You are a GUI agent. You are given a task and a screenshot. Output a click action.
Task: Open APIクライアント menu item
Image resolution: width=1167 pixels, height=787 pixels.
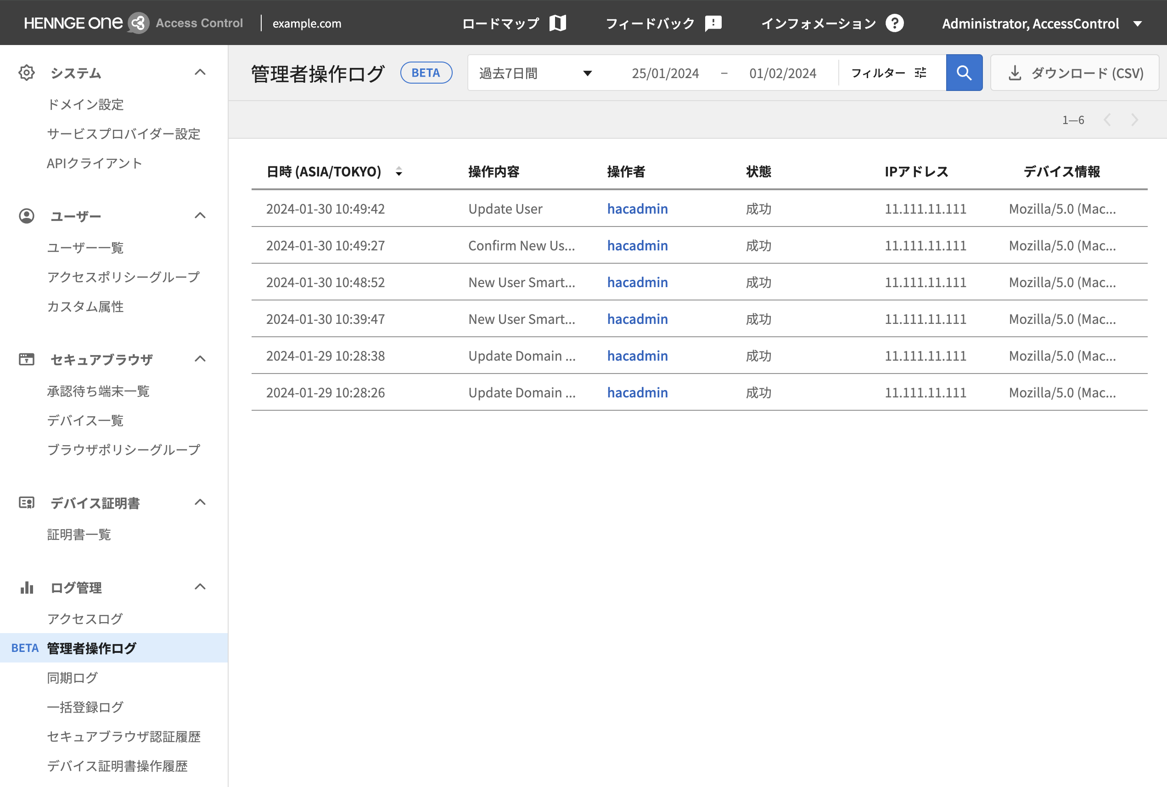[x=94, y=163]
